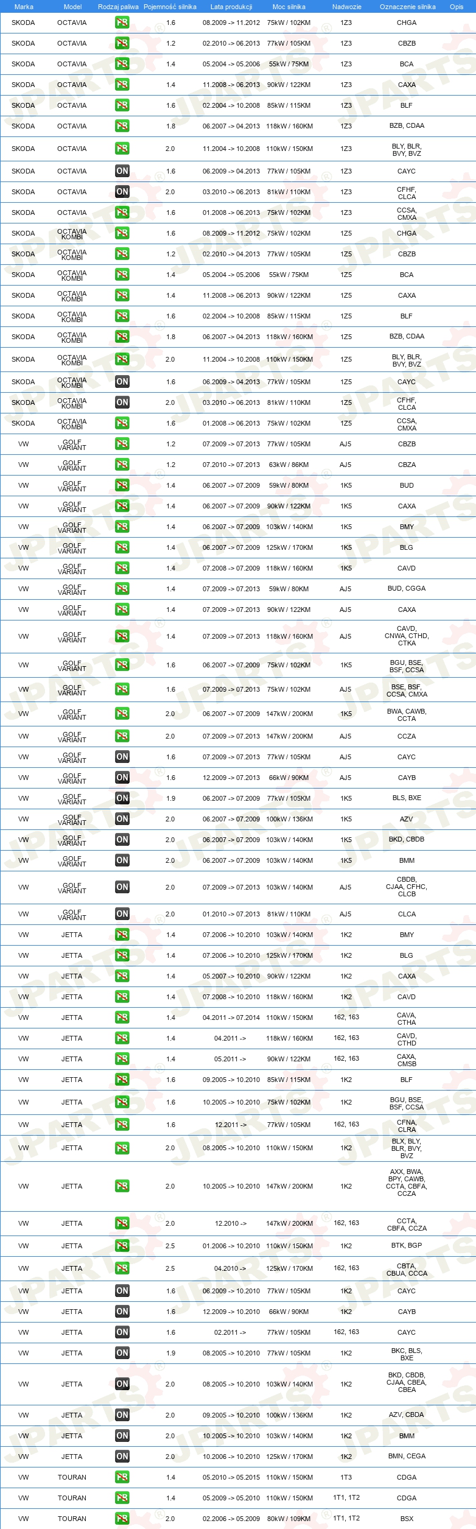Image resolution: width=476 pixels, height=1529 pixels.
Task: Click the Rodzaj paliwa column header
Action: click(x=118, y=7)
